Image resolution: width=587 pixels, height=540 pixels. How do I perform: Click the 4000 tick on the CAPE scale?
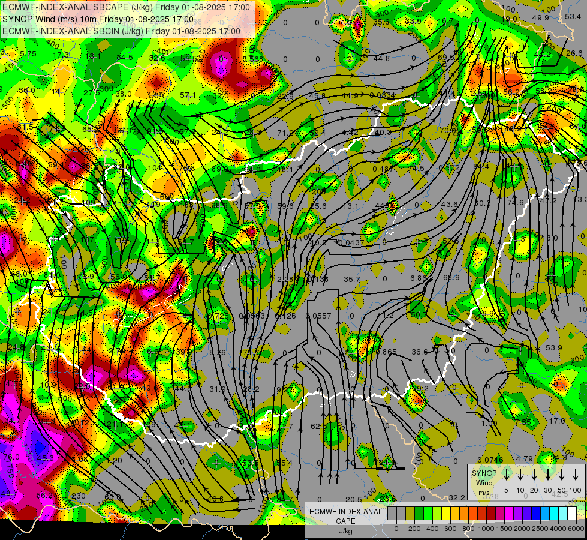(558, 529)
